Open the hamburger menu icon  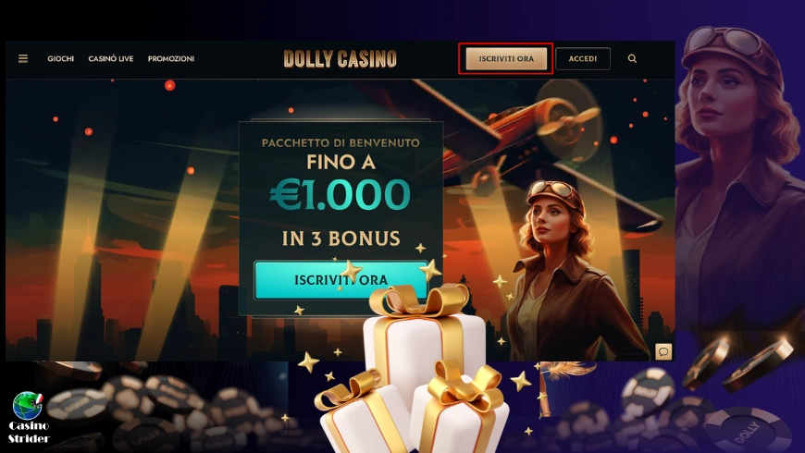click(23, 58)
